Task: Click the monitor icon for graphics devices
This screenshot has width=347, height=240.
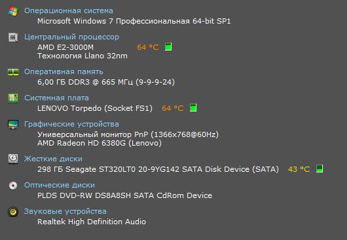Action: [x=13, y=125]
